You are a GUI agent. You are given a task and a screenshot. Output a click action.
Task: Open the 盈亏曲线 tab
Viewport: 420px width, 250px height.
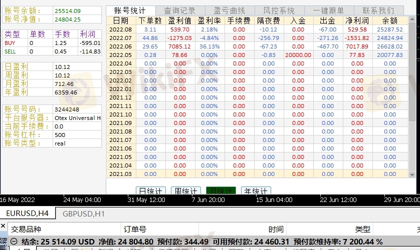(229, 10)
